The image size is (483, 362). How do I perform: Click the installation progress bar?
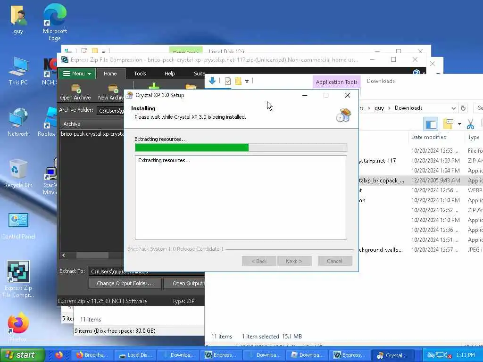pos(241,148)
